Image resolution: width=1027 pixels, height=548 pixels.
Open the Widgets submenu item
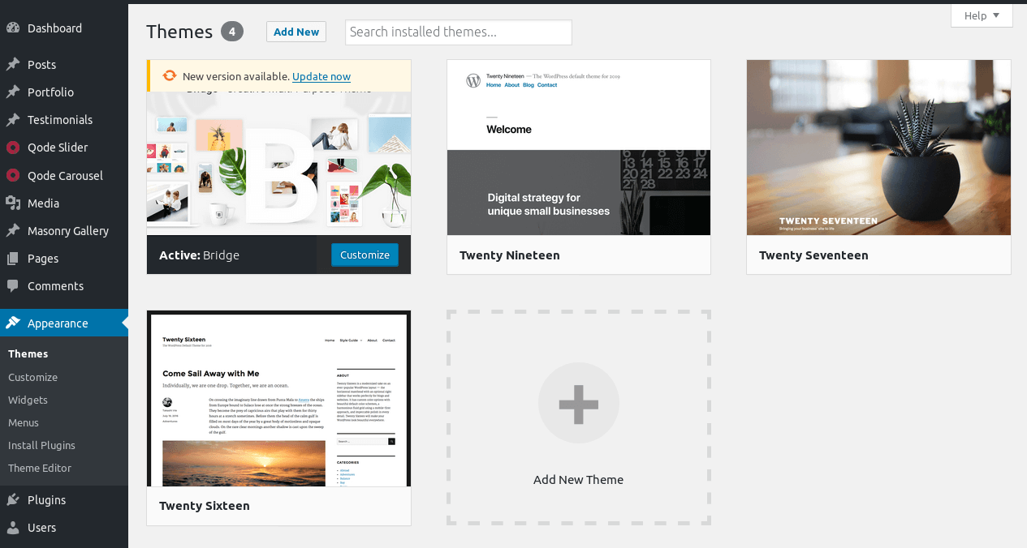tap(28, 400)
